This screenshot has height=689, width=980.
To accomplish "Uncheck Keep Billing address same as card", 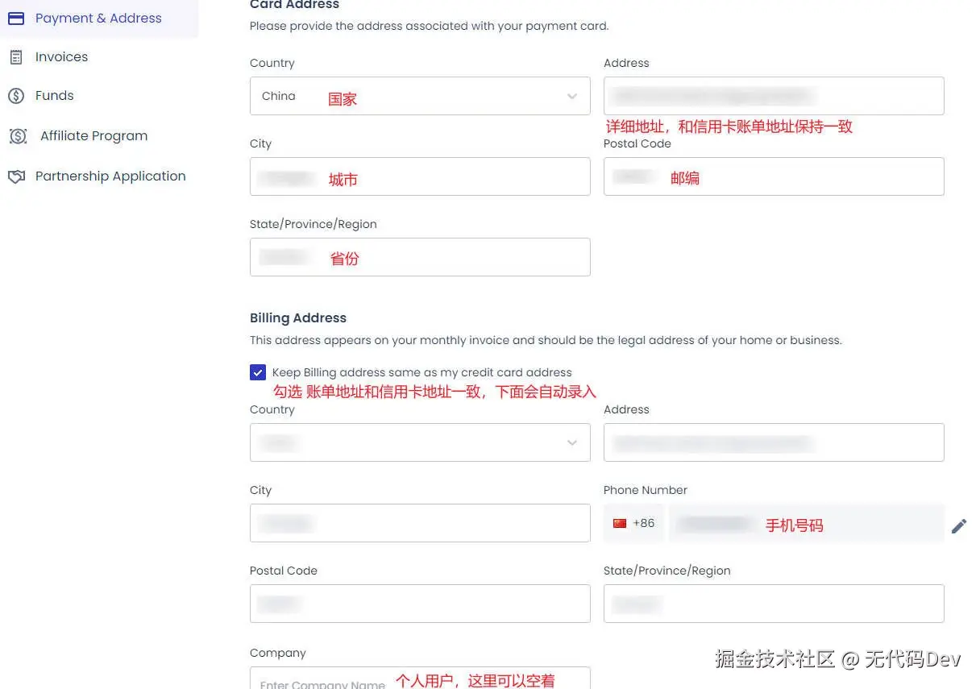I will point(258,372).
